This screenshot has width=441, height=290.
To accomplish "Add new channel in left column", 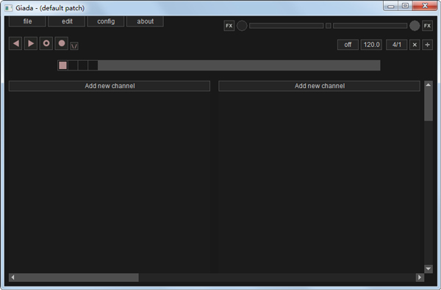I will point(110,86).
